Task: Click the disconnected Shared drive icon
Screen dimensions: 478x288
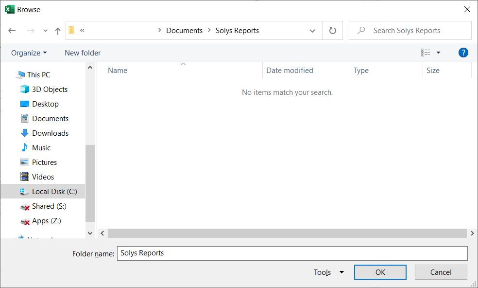Action: point(25,207)
